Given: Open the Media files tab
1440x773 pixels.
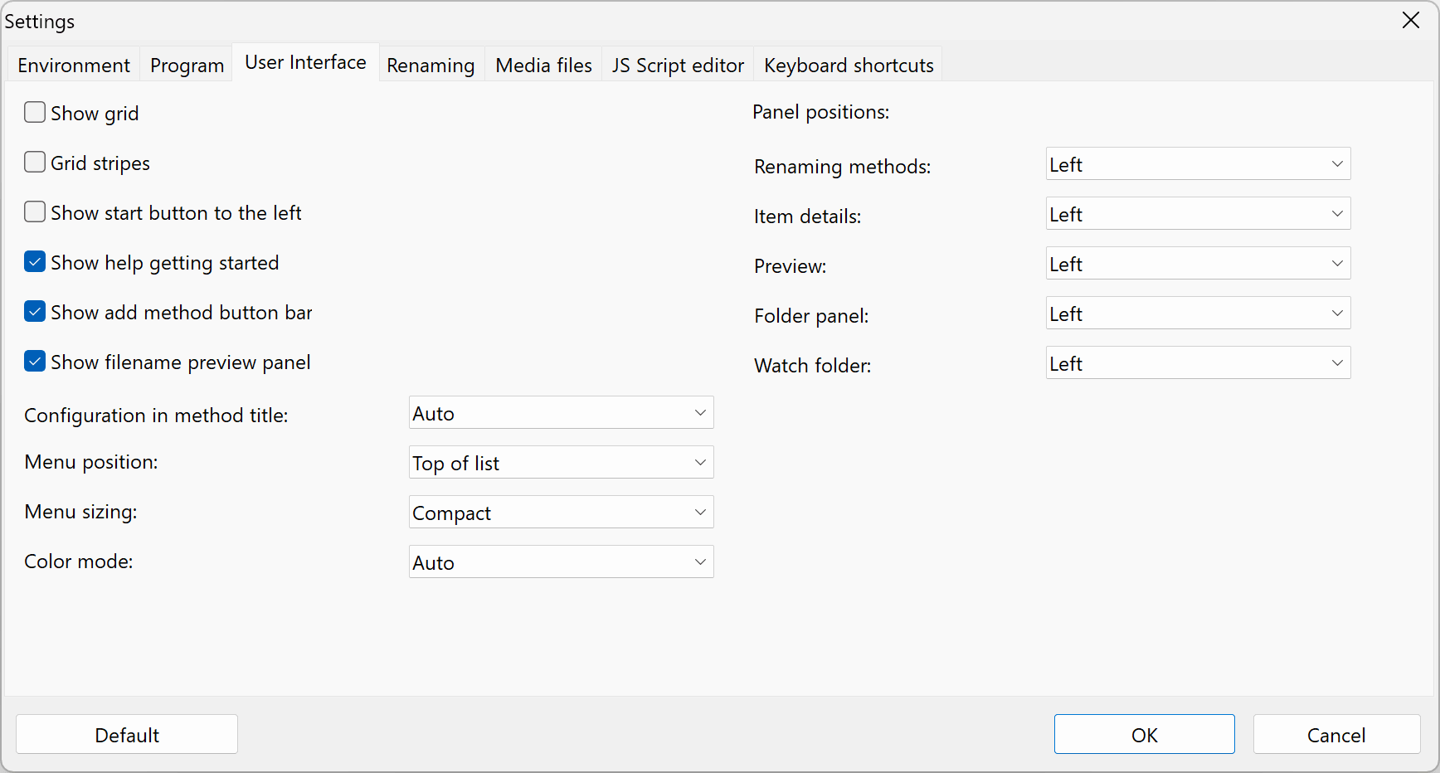Looking at the screenshot, I should pos(543,65).
